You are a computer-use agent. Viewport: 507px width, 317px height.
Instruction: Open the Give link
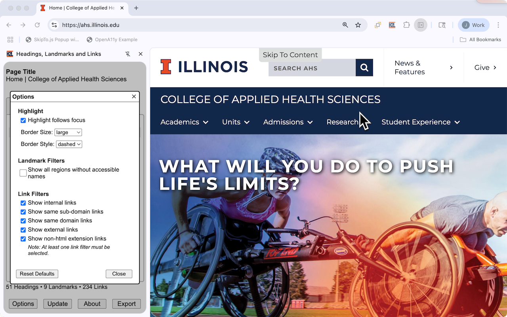(x=485, y=67)
